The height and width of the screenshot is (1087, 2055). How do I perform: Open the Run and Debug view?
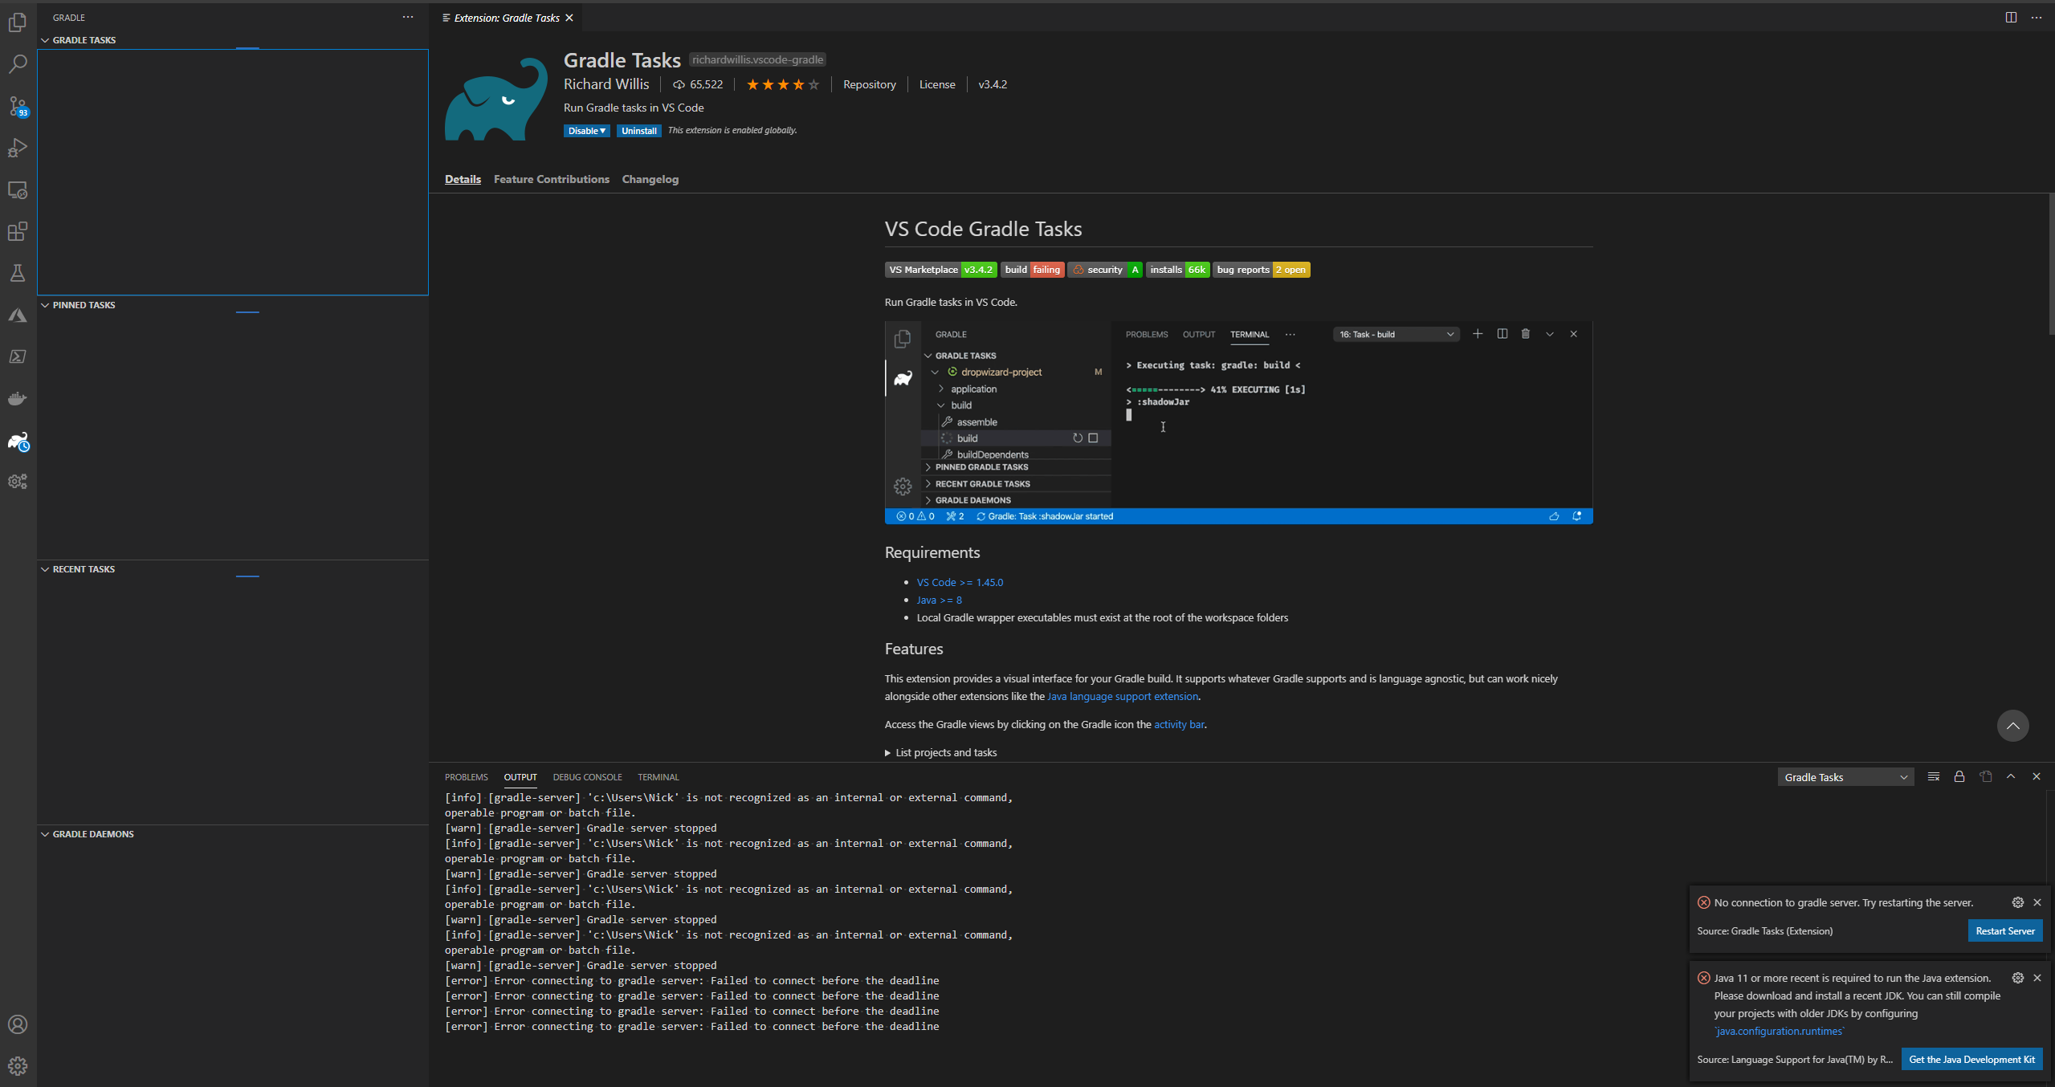(x=17, y=148)
